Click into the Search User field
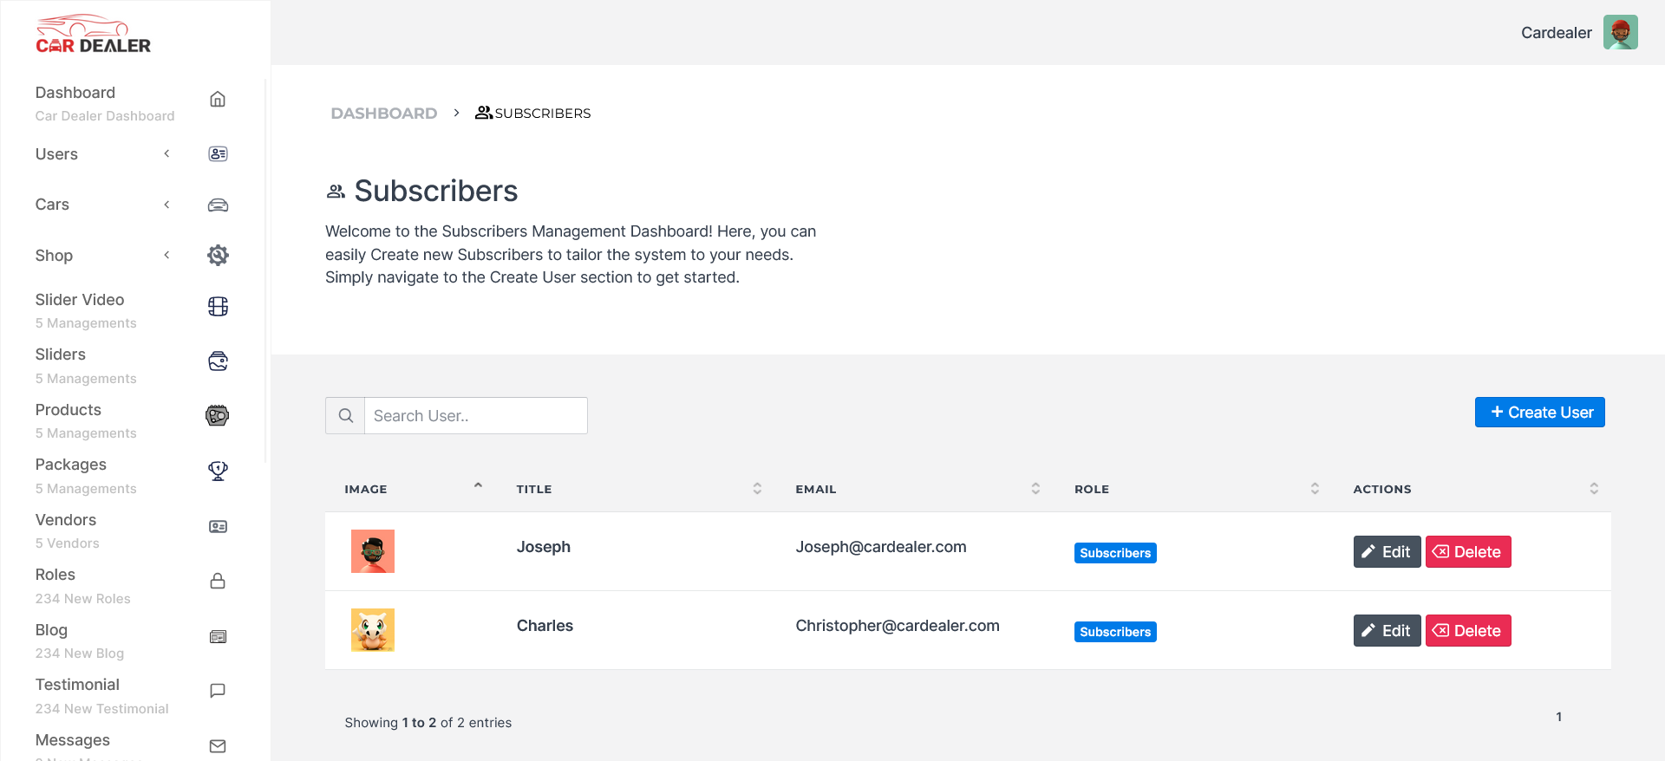 [x=475, y=416]
